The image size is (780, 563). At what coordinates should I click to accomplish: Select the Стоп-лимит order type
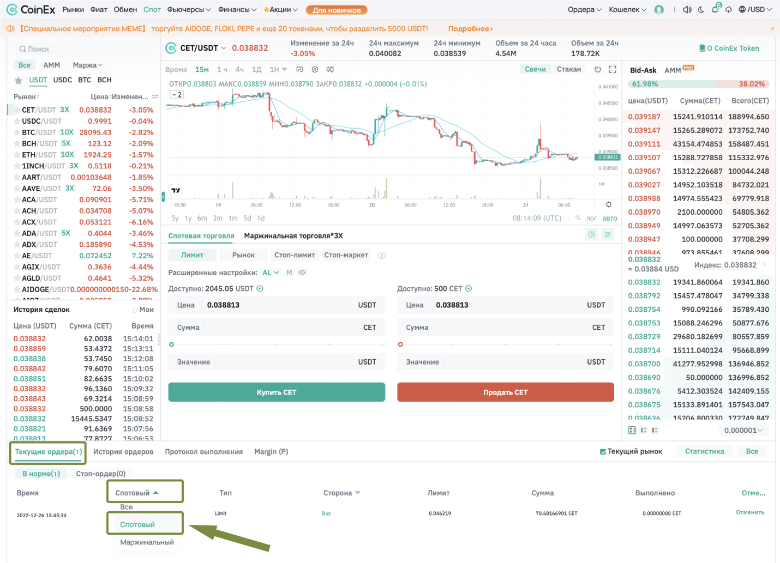coord(295,255)
